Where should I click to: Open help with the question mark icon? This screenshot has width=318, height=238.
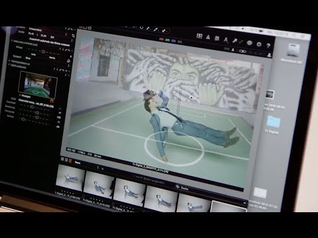point(268,46)
